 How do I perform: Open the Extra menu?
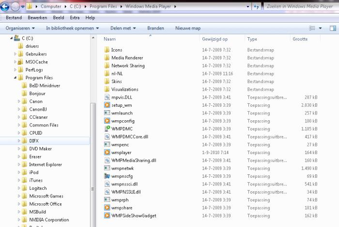75,18
